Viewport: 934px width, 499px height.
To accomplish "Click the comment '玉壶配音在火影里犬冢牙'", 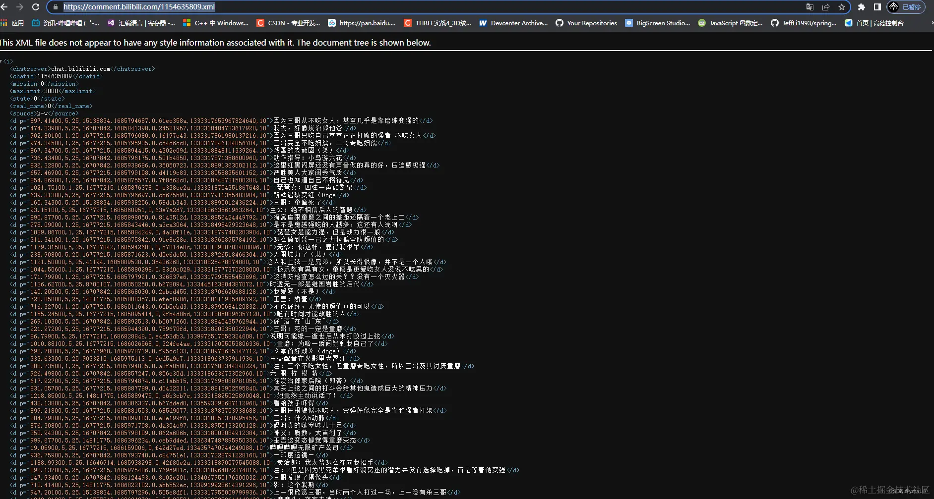I will pyautogui.click(x=308, y=359).
